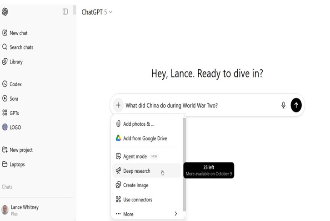Open the ChatGPT 5 model dropdown

pyautogui.click(x=97, y=12)
